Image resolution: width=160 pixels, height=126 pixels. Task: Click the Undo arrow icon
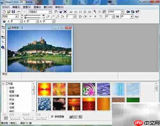point(19,12)
